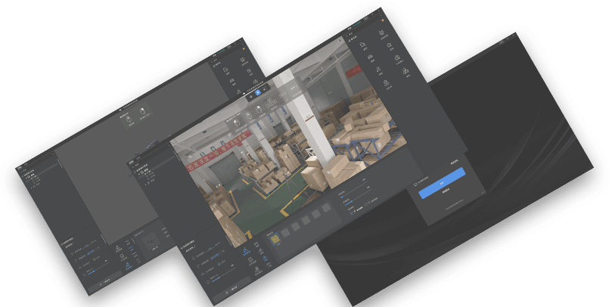Click the wide bottom button in front window's properties panel
The width and height of the screenshot is (609, 307).
(x=233, y=290)
